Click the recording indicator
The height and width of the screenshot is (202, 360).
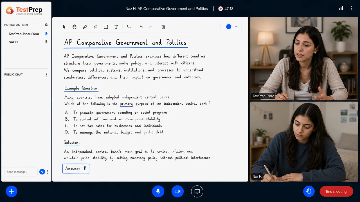(220, 9)
